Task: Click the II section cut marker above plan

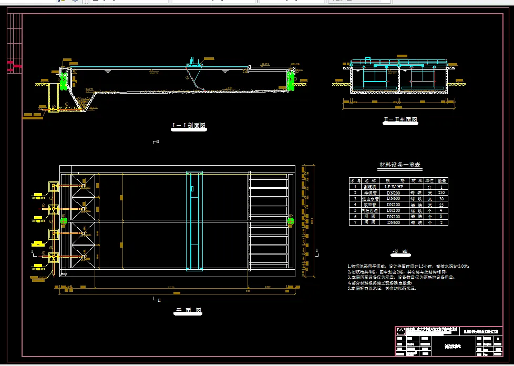Action: [156, 141]
